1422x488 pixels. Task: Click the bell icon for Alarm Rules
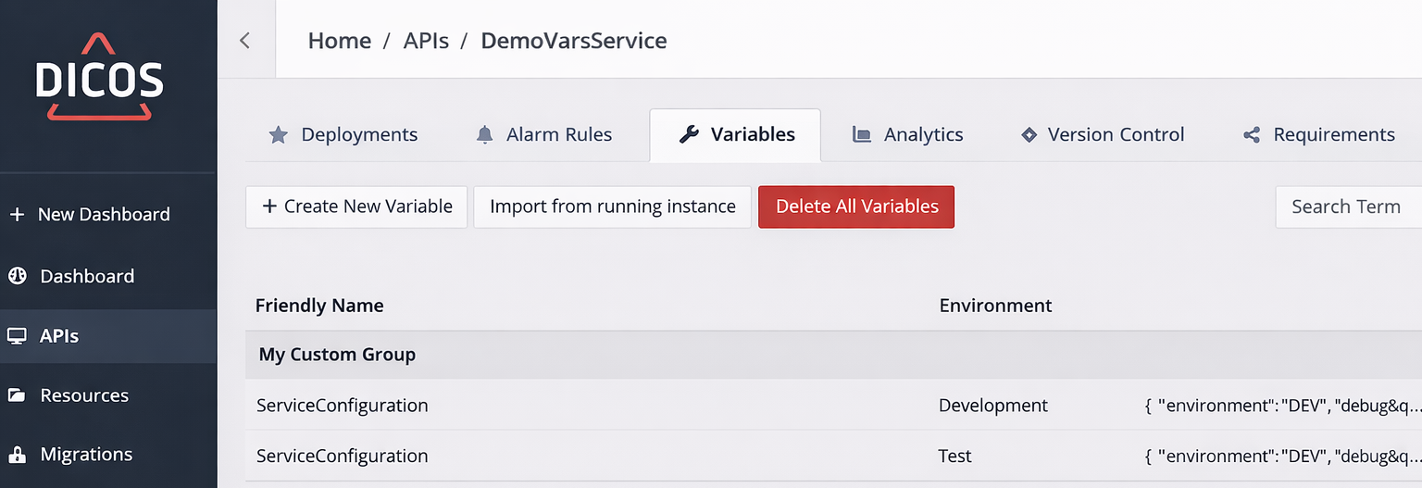click(x=484, y=135)
